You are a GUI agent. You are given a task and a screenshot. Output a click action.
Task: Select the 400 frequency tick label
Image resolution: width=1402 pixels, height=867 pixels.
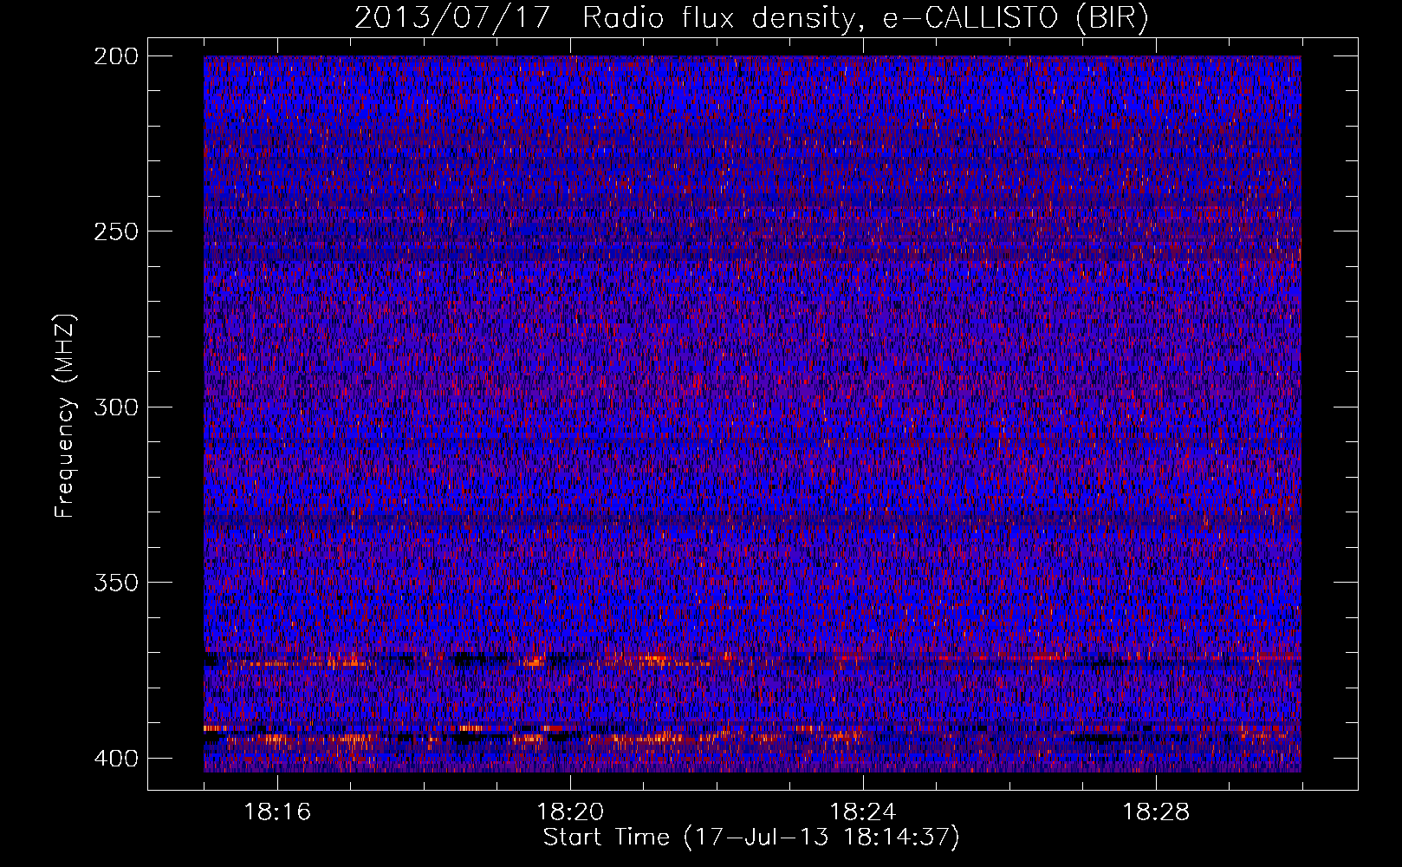coord(115,759)
